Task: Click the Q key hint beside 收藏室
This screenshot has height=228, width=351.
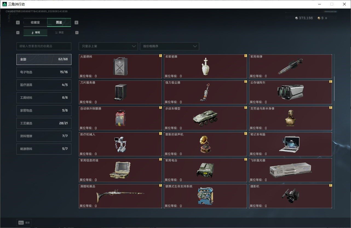Action: pos(18,22)
